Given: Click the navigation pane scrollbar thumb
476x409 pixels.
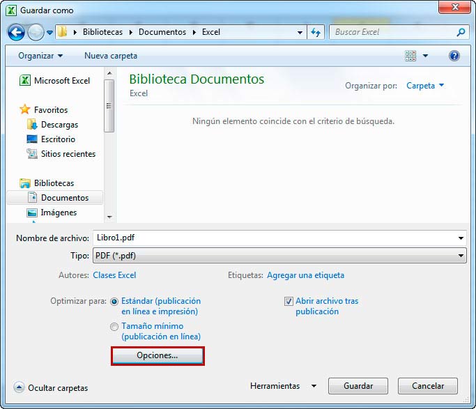Looking at the screenshot, I should click(x=109, y=106).
